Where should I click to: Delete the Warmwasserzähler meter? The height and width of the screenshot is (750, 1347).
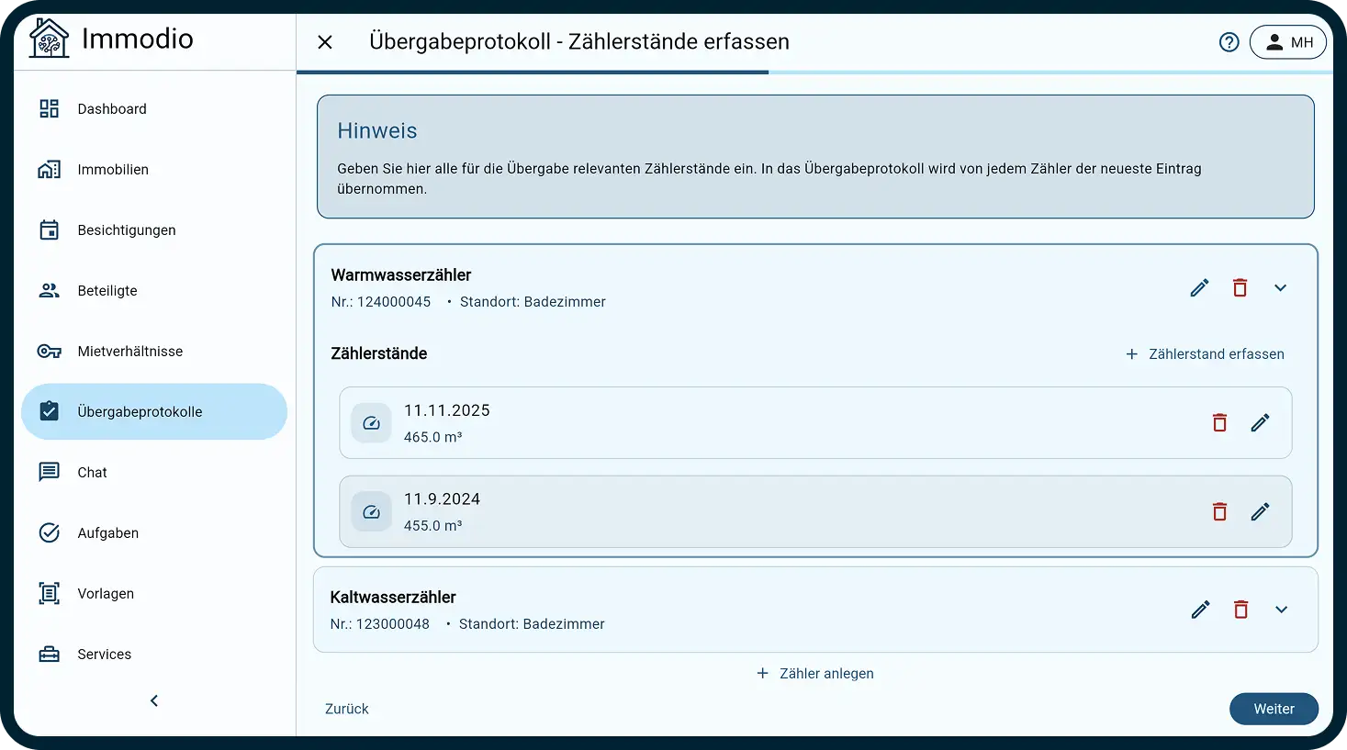pyautogui.click(x=1240, y=287)
